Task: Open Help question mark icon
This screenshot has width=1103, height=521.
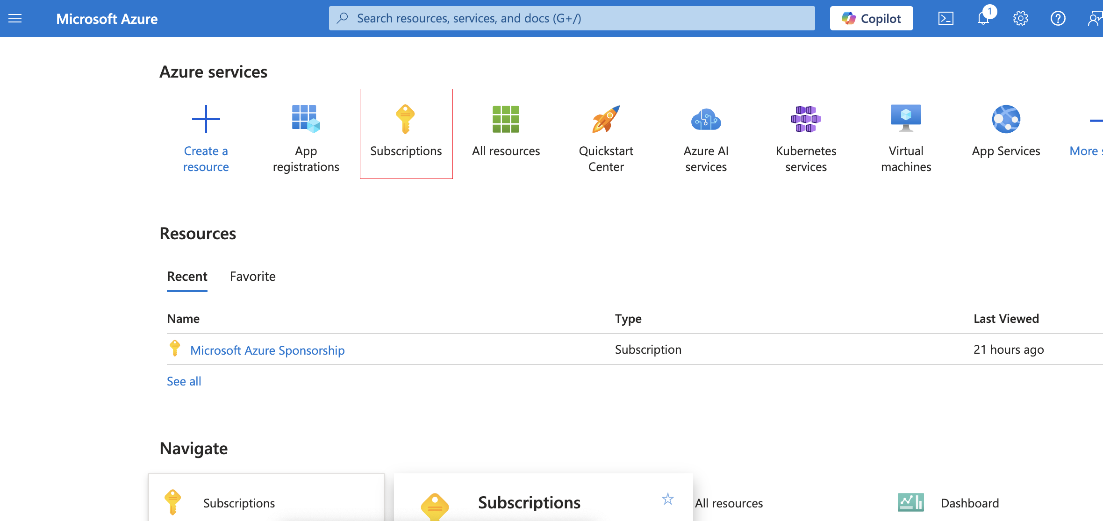Action: pos(1058,18)
